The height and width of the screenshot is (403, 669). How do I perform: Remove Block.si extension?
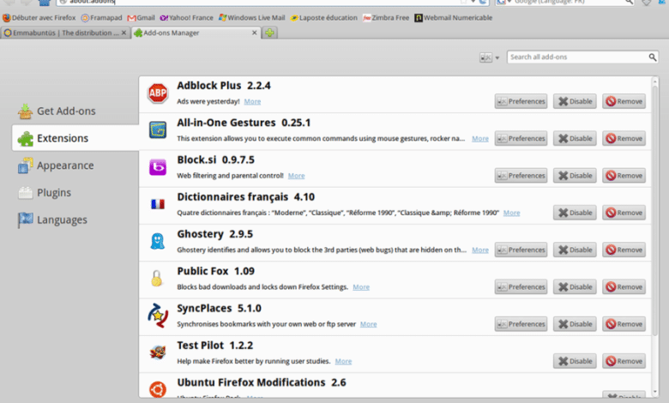click(x=624, y=176)
